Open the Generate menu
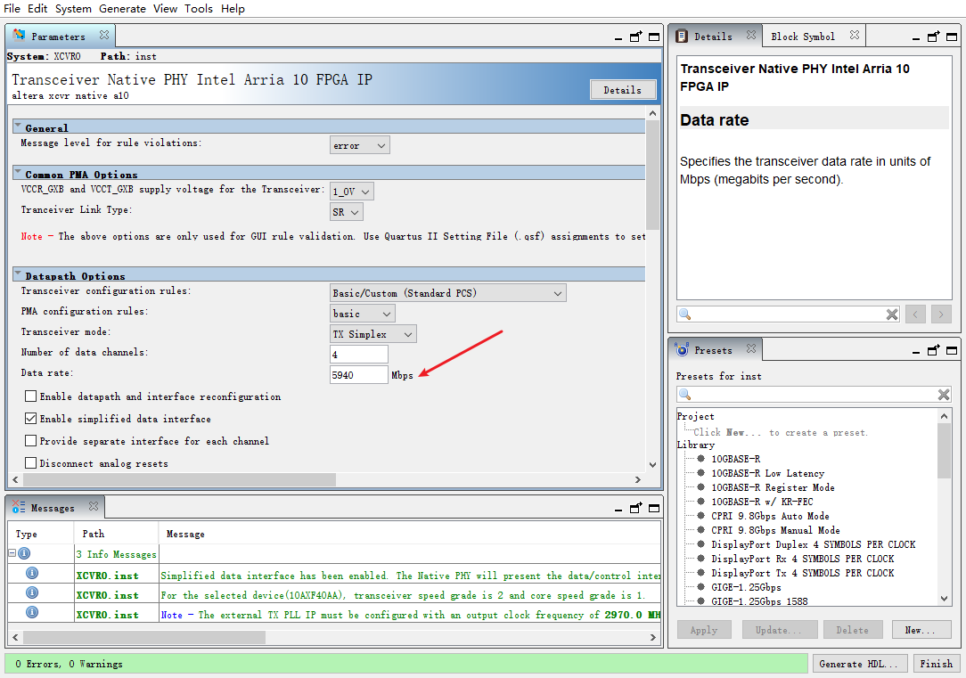 123,9
